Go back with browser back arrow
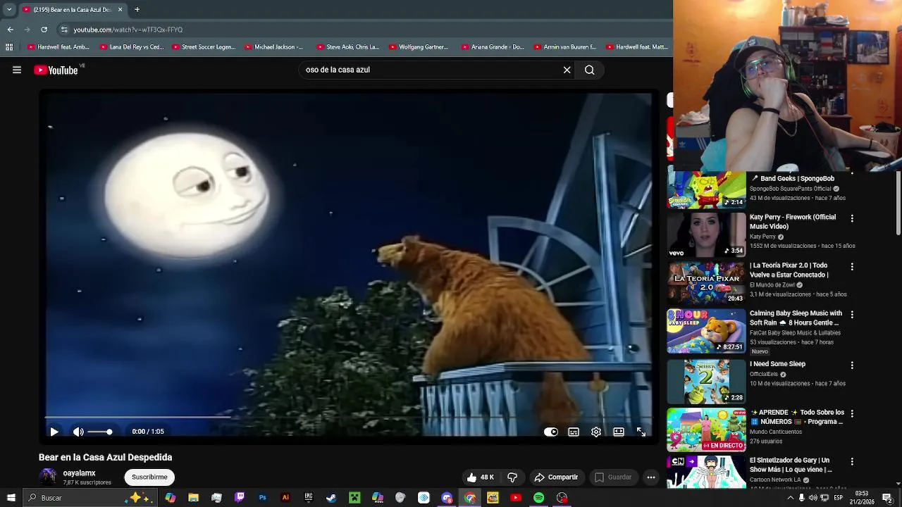 click(x=10, y=30)
